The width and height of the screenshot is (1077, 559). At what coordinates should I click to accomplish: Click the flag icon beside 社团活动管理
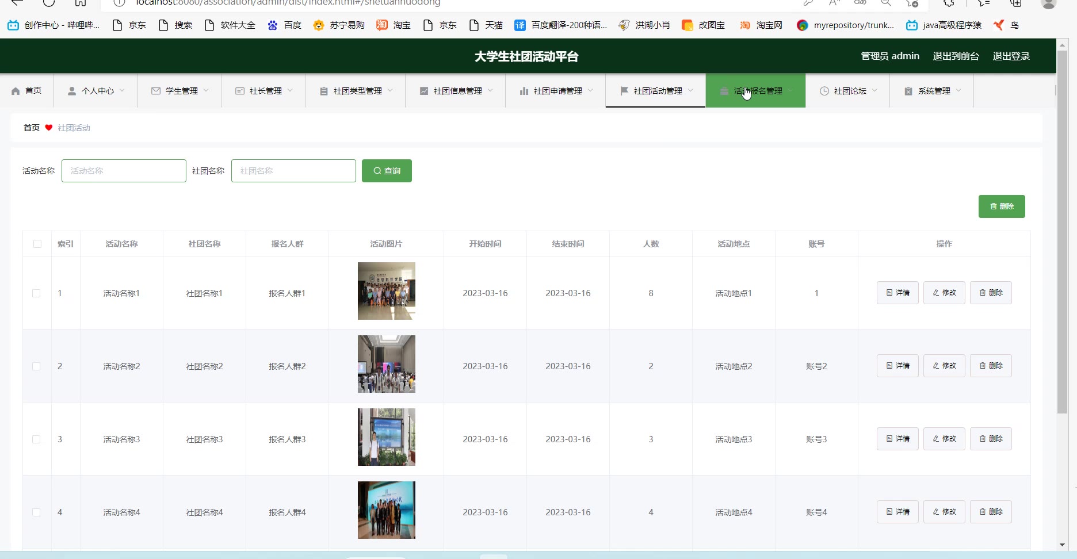[624, 91]
